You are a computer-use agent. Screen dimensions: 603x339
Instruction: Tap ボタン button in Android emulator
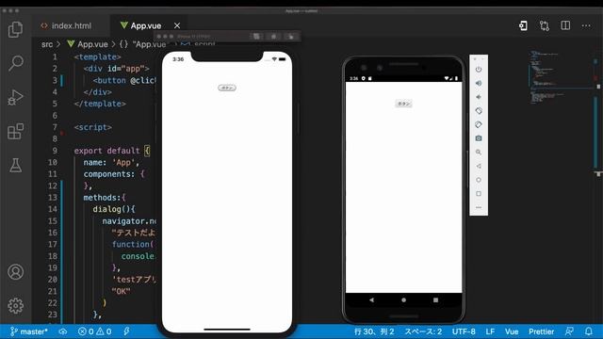coord(403,104)
